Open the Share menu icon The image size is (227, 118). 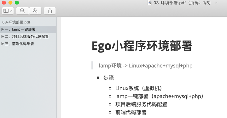point(50,11)
